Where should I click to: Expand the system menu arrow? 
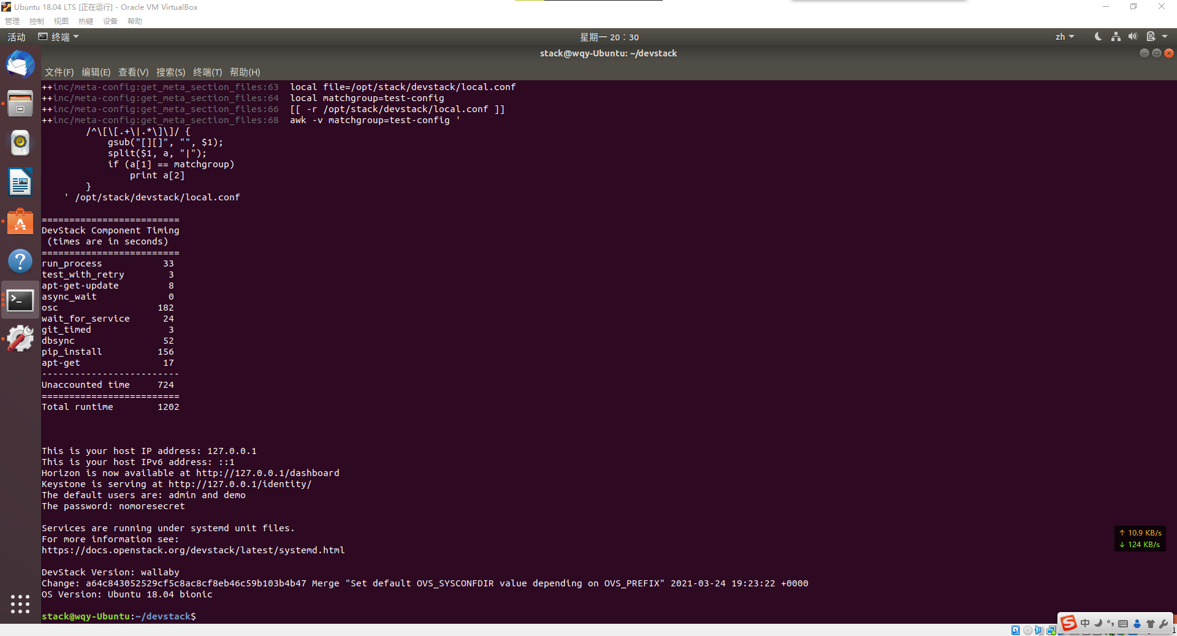coord(1165,37)
